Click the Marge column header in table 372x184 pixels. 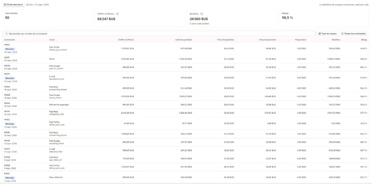coord(364,40)
